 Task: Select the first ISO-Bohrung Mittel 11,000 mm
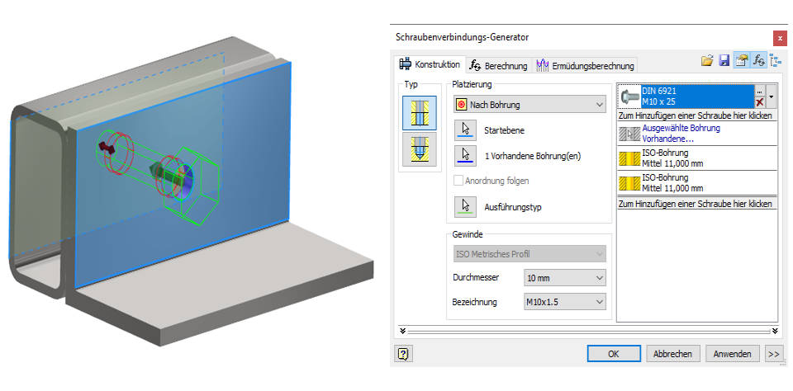(697, 158)
